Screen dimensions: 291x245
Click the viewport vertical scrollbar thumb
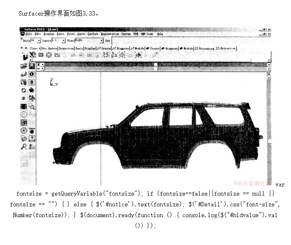click(x=269, y=141)
